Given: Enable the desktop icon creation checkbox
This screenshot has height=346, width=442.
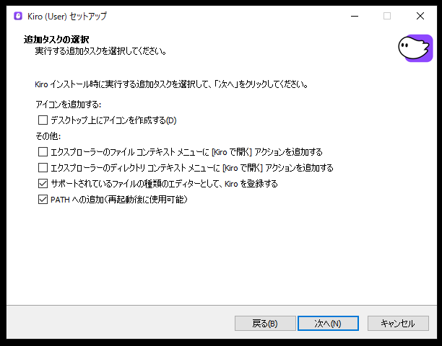Looking at the screenshot, I should click(x=43, y=120).
